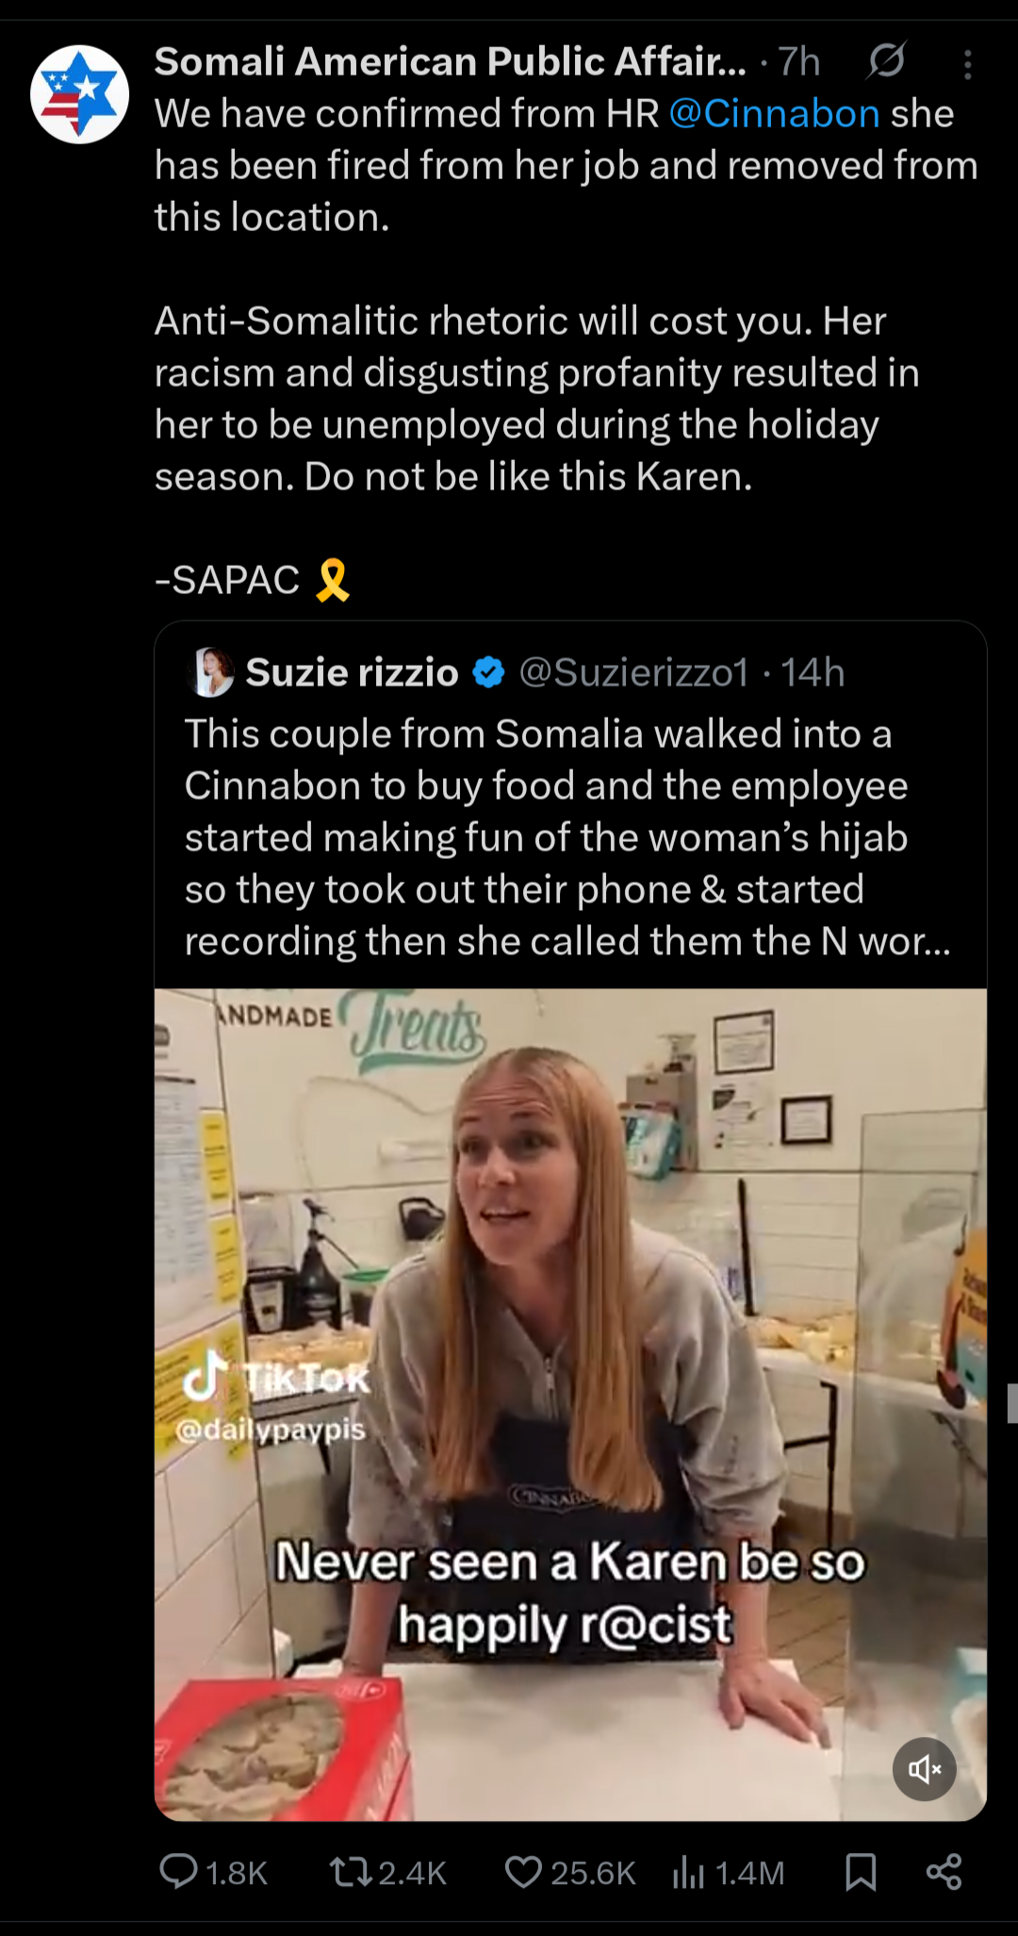Tap the scrollbar handle on right edge

coord(1012,1403)
